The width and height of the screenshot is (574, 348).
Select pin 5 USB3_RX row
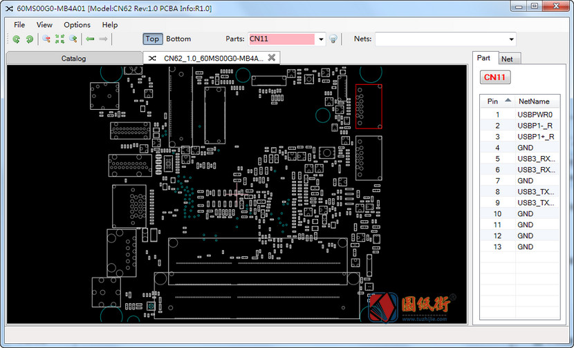pyautogui.click(x=520, y=159)
